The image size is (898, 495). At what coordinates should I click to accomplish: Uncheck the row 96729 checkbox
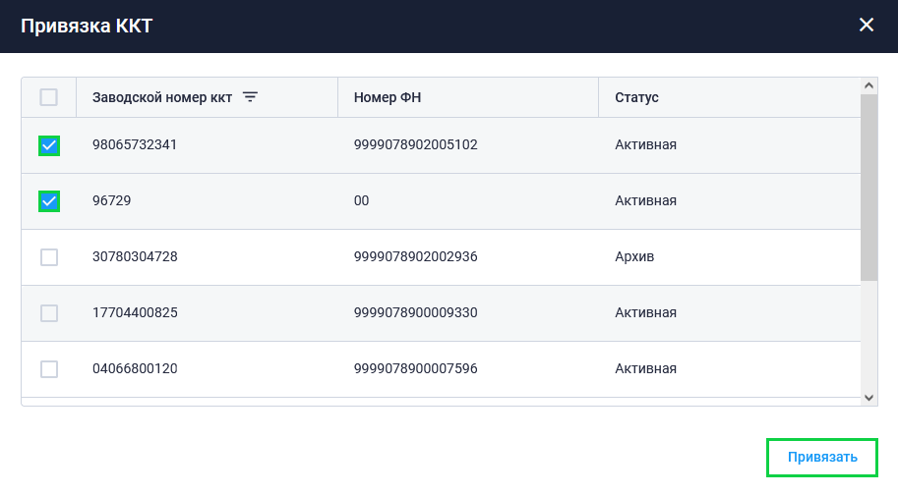click(x=49, y=201)
